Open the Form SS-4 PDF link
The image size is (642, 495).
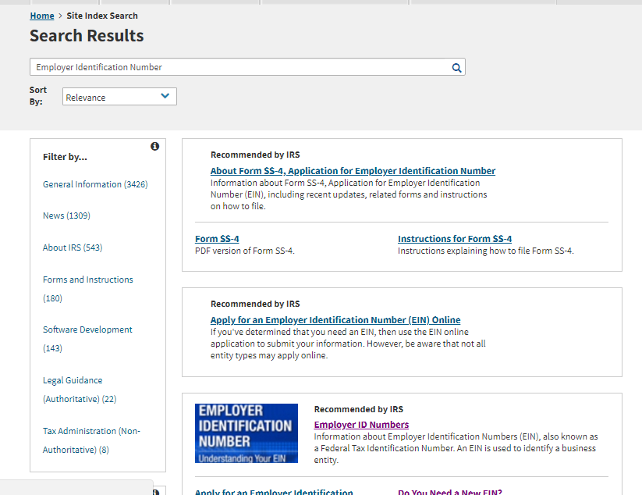pyautogui.click(x=217, y=239)
